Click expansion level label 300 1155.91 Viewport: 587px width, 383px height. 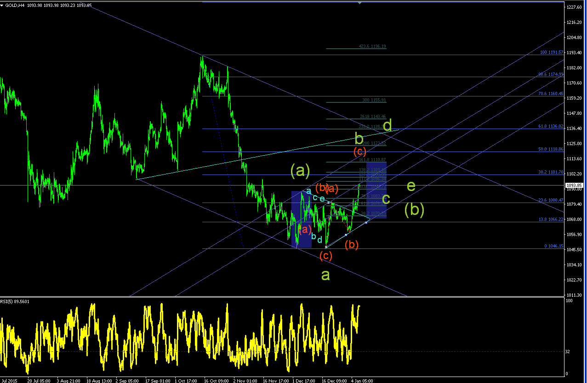tap(374, 100)
